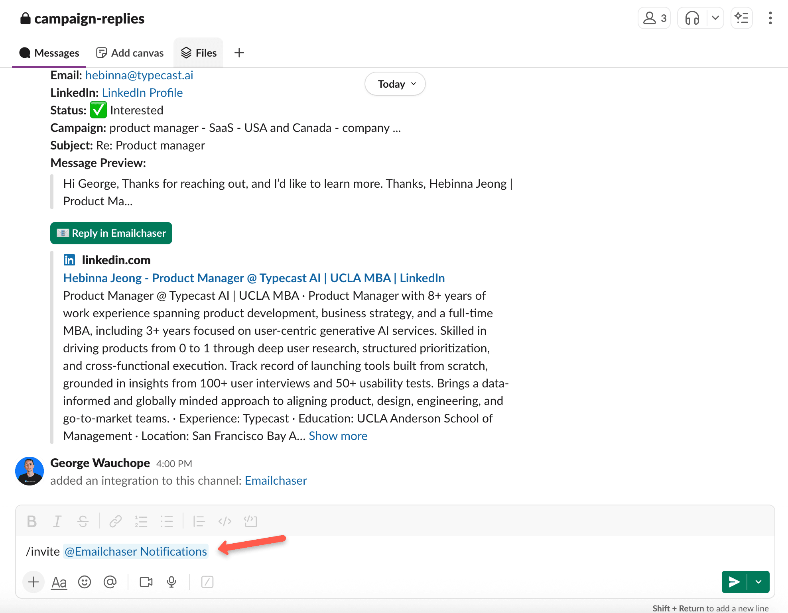Click the George Wauchope sender name

point(100,463)
